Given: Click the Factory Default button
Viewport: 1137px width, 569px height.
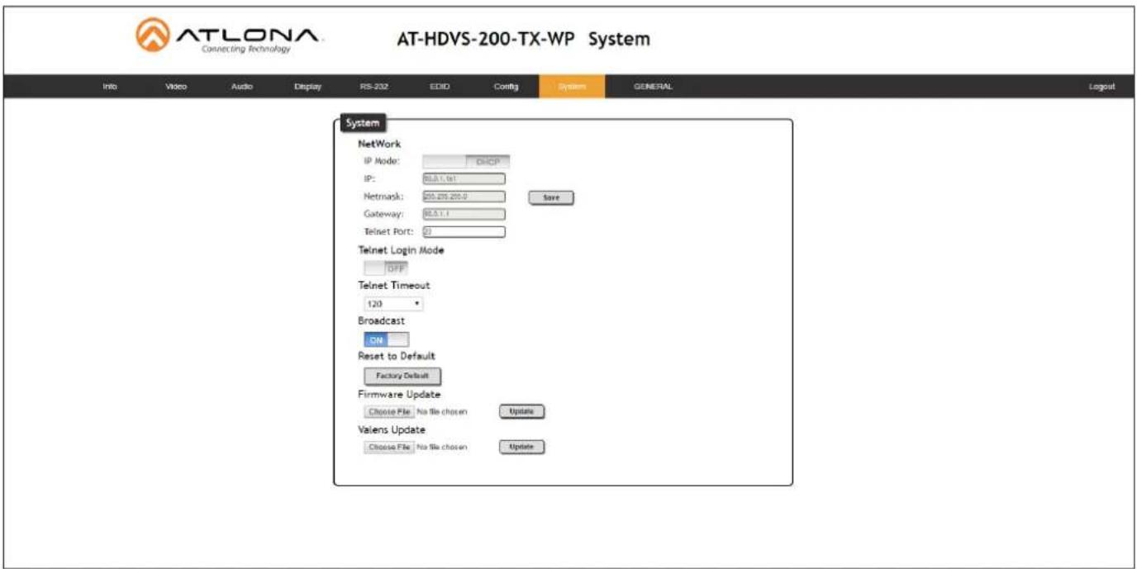Looking at the screenshot, I should pyautogui.click(x=402, y=376).
